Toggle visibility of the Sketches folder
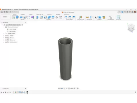137x103 pixels. pos(6,40)
